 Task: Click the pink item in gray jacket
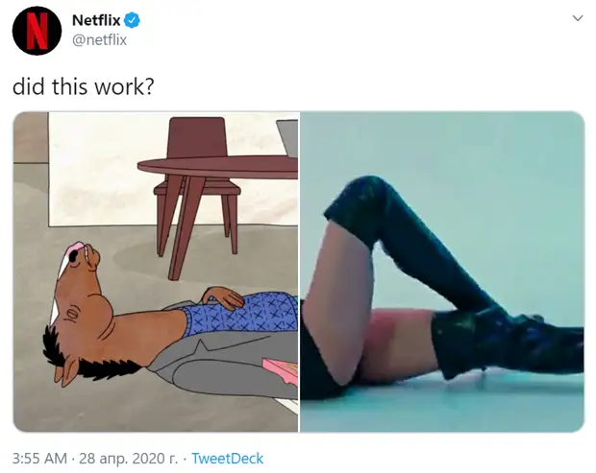[281, 371]
